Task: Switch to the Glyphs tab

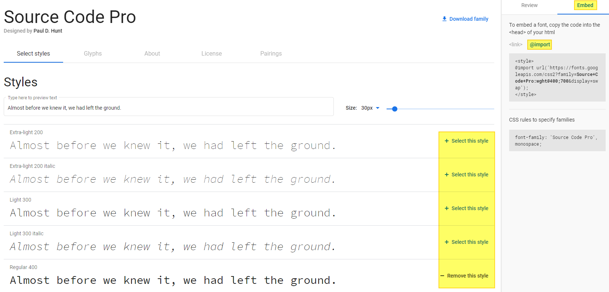Action: [93, 53]
